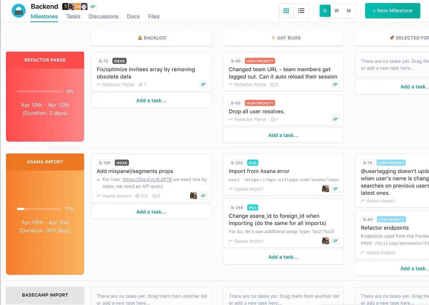Switch to grid view layout

tap(286, 11)
